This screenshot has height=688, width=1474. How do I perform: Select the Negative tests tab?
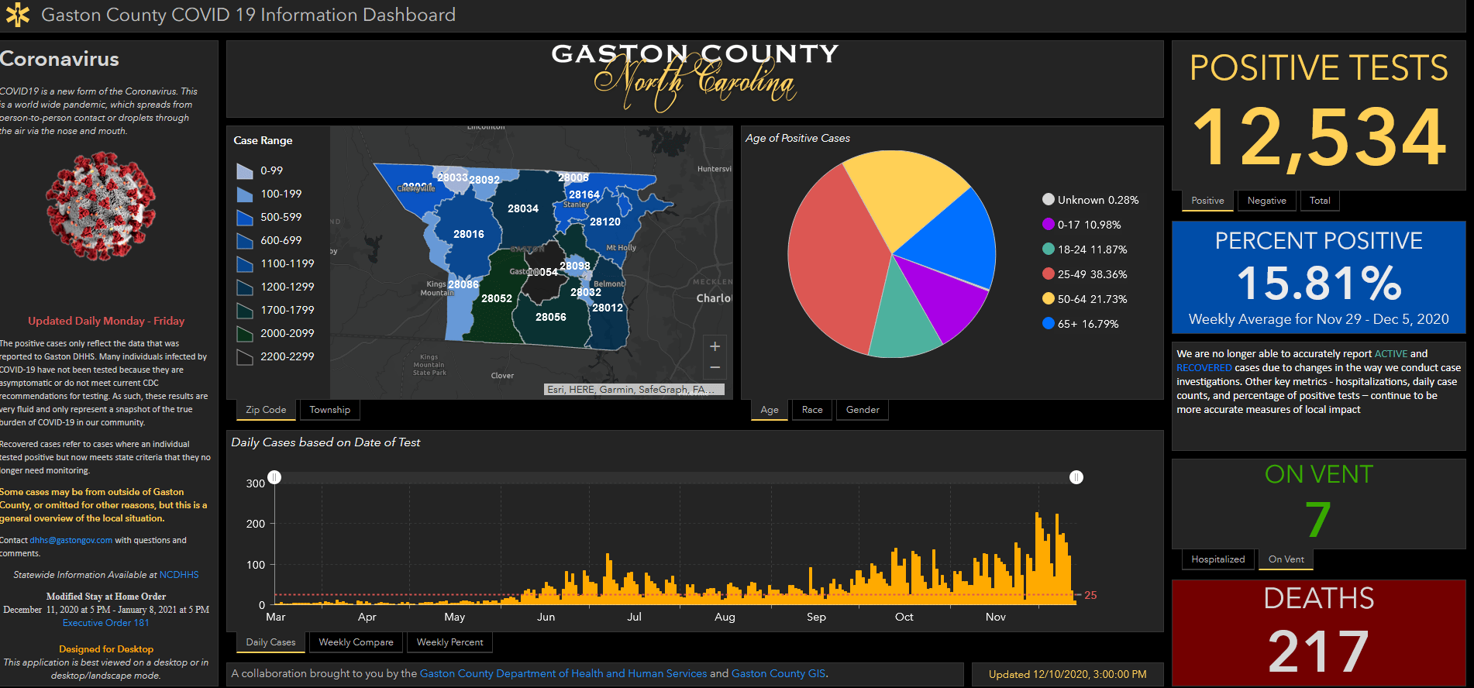click(x=1266, y=201)
